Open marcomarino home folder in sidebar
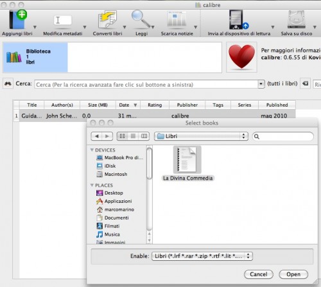 116,209
